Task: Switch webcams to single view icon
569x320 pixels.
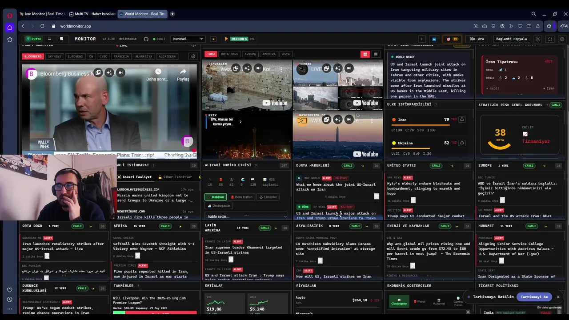Action: pyautogui.click(x=376, y=54)
